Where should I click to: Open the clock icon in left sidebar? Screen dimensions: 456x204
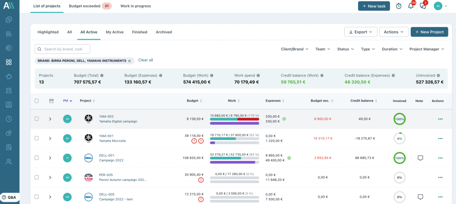[8, 119]
